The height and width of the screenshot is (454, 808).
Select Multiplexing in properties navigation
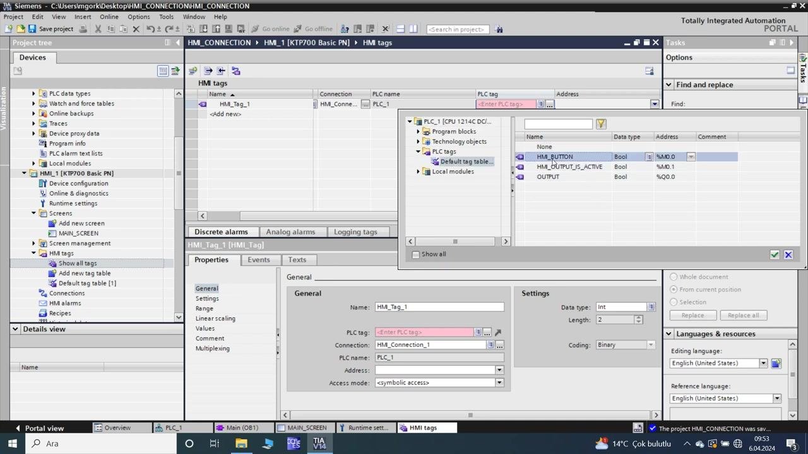pyautogui.click(x=212, y=349)
